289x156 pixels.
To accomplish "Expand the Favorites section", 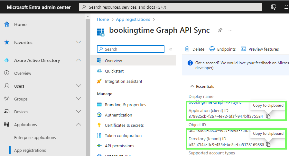I will tap(79, 42).
